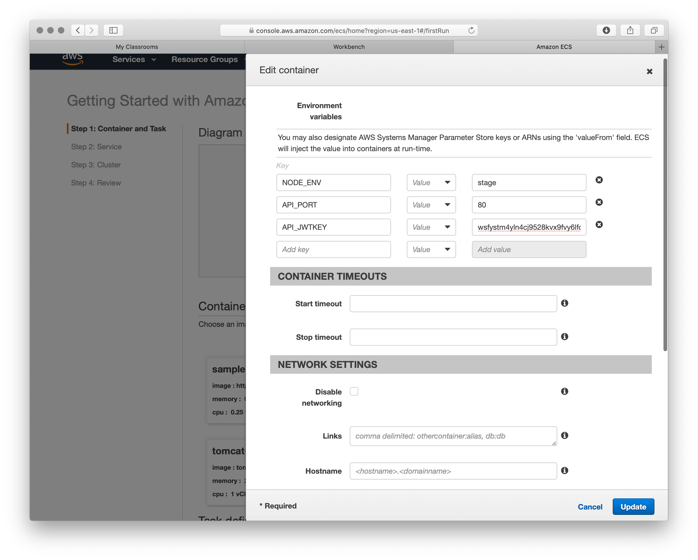This screenshot has height=560, width=698.
Task: Click the Links text area
Action: [x=453, y=436]
